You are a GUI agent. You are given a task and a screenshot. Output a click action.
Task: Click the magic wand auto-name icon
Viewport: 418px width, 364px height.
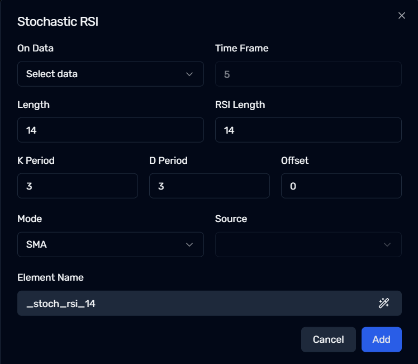pos(384,303)
